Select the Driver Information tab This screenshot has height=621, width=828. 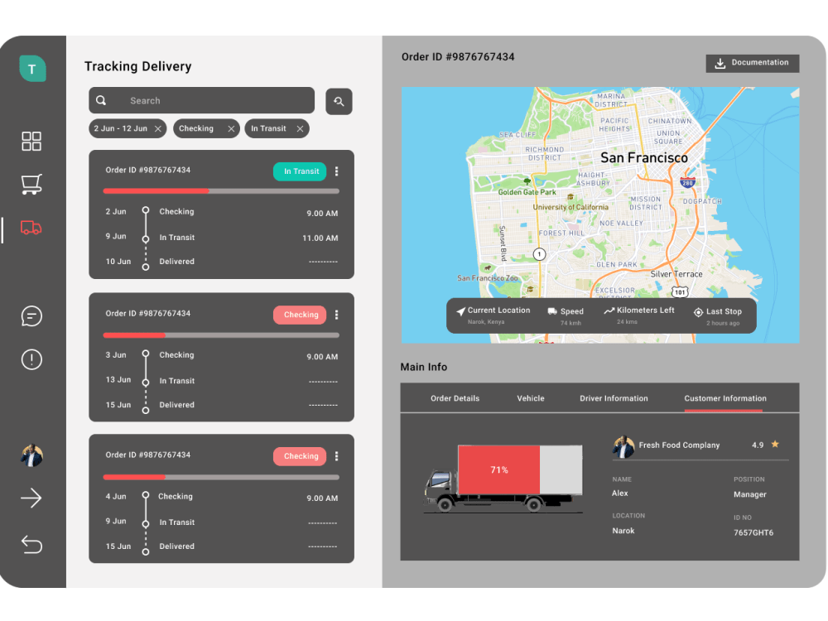coord(614,398)
